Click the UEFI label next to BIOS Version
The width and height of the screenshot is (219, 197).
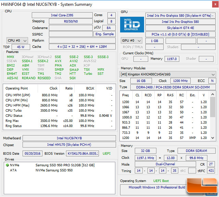[x=106, y=154]
